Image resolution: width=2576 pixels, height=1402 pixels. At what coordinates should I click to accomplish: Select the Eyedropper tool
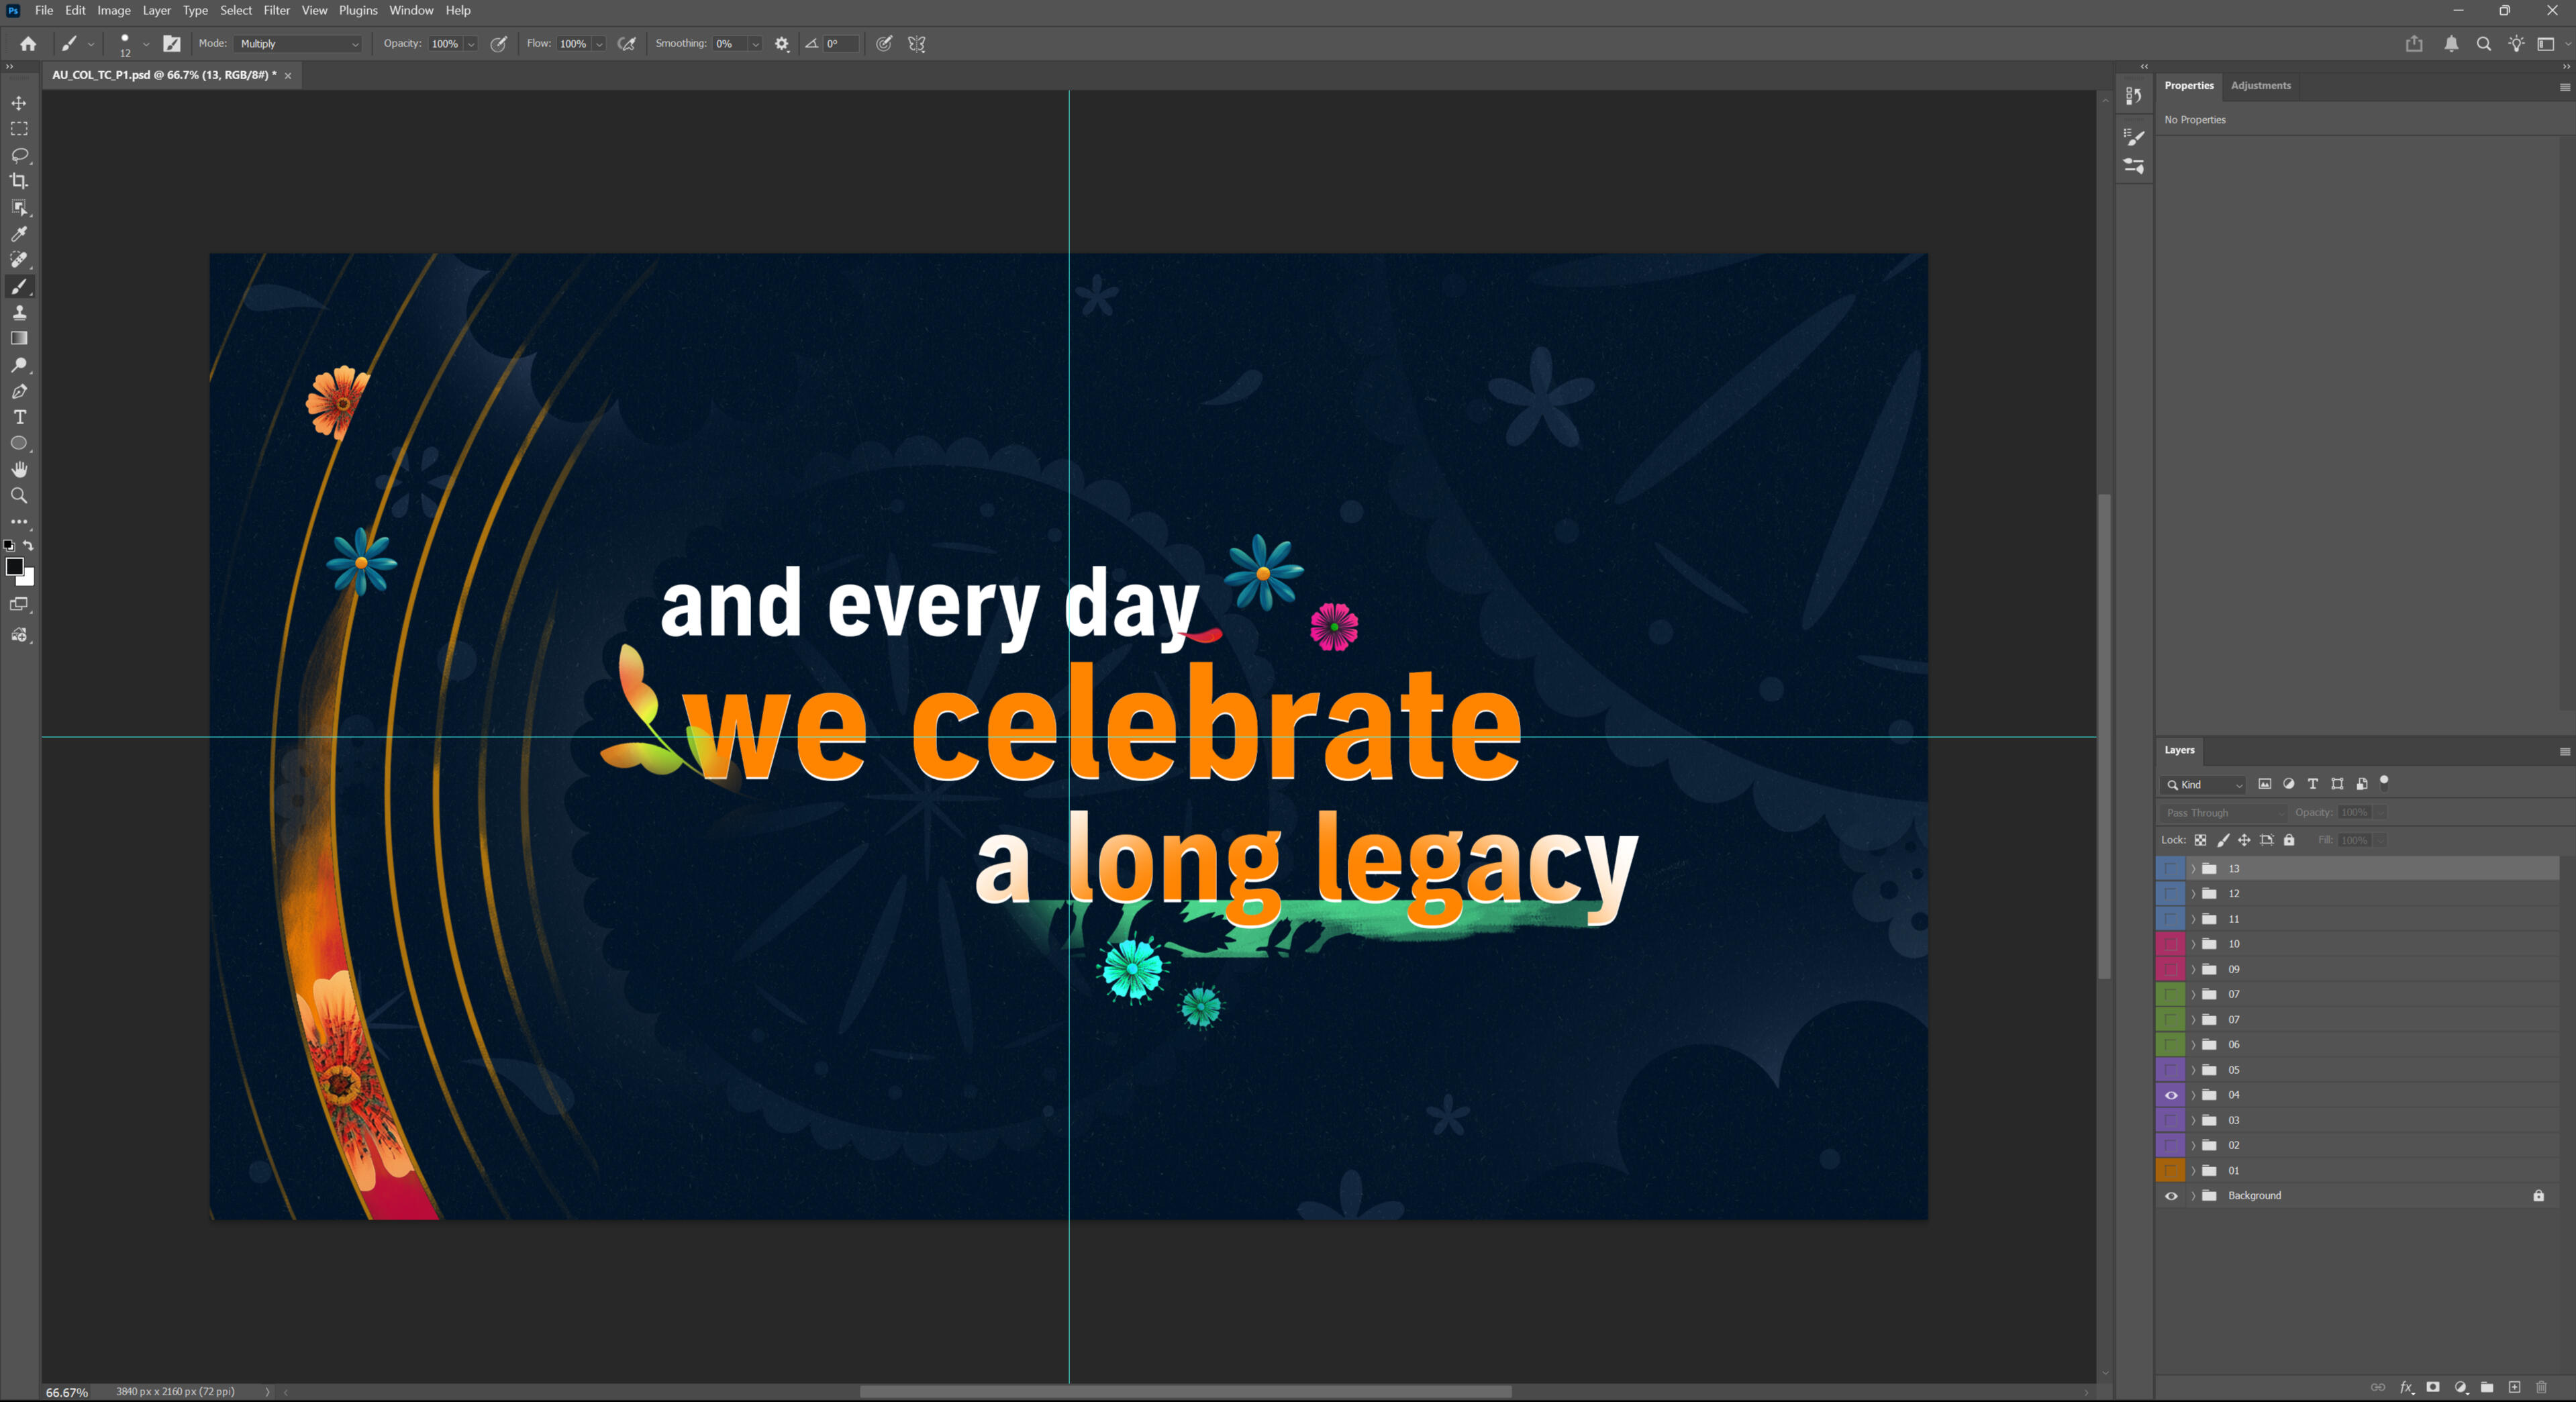[19, 234]
